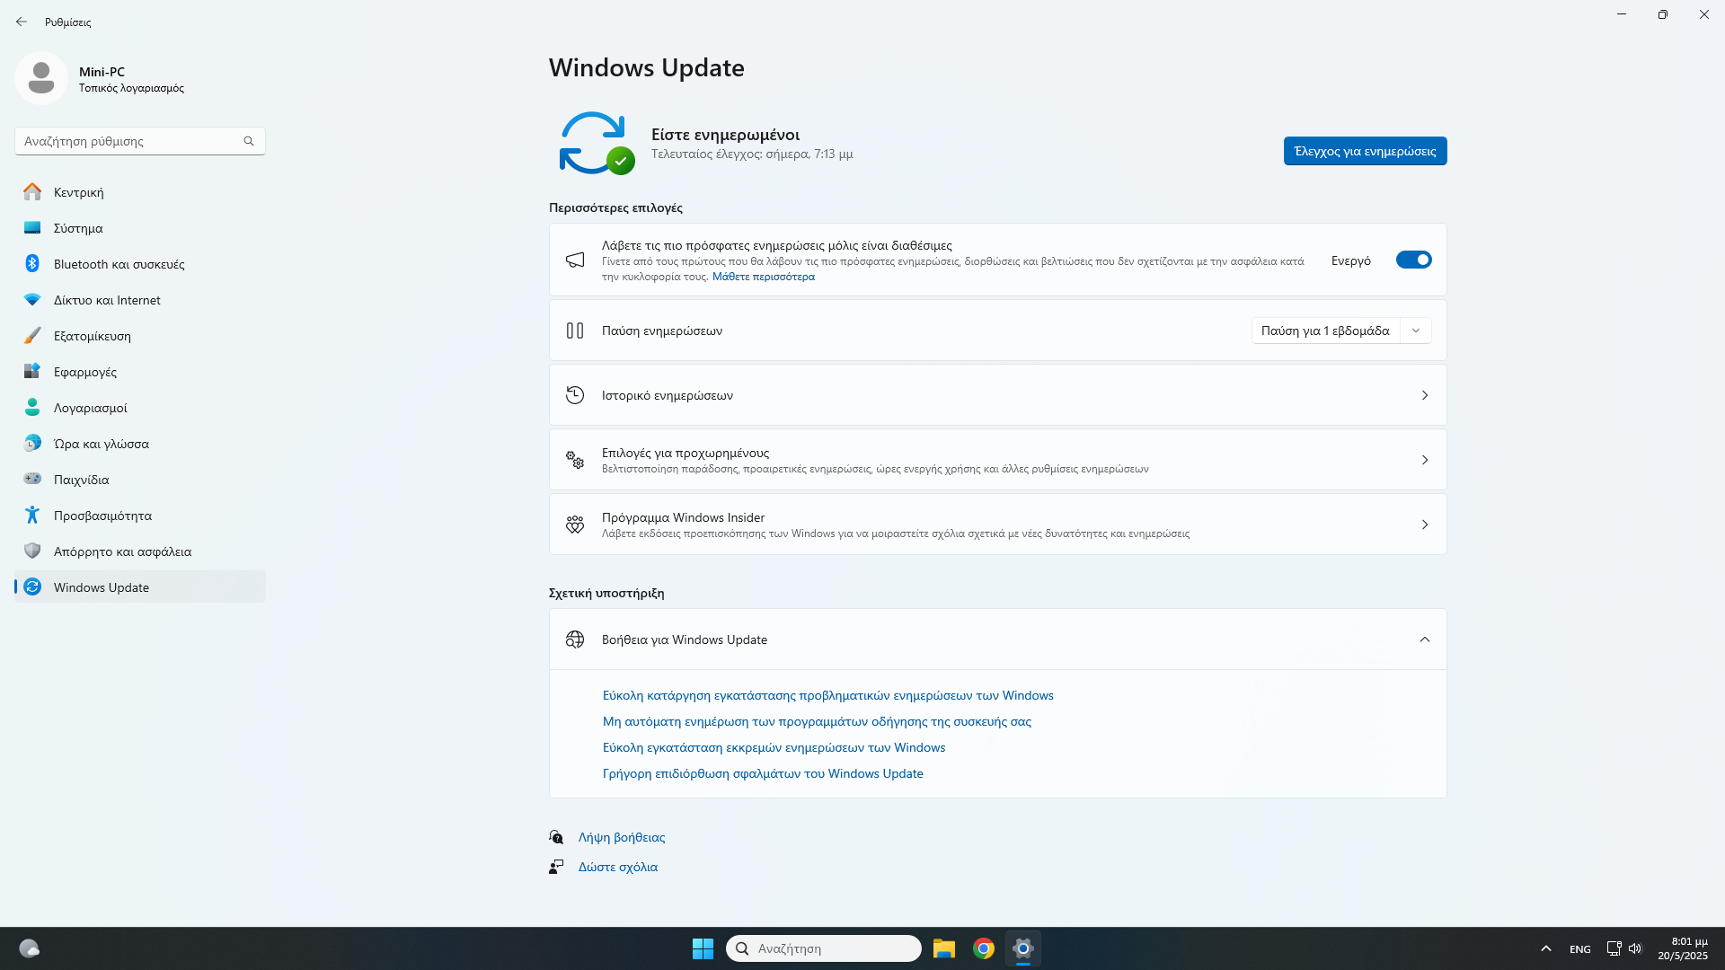Open Ιστορικό ενημερώσεων via its chevron
This screenshot has width=1725, height=970.
(1425, 395)
